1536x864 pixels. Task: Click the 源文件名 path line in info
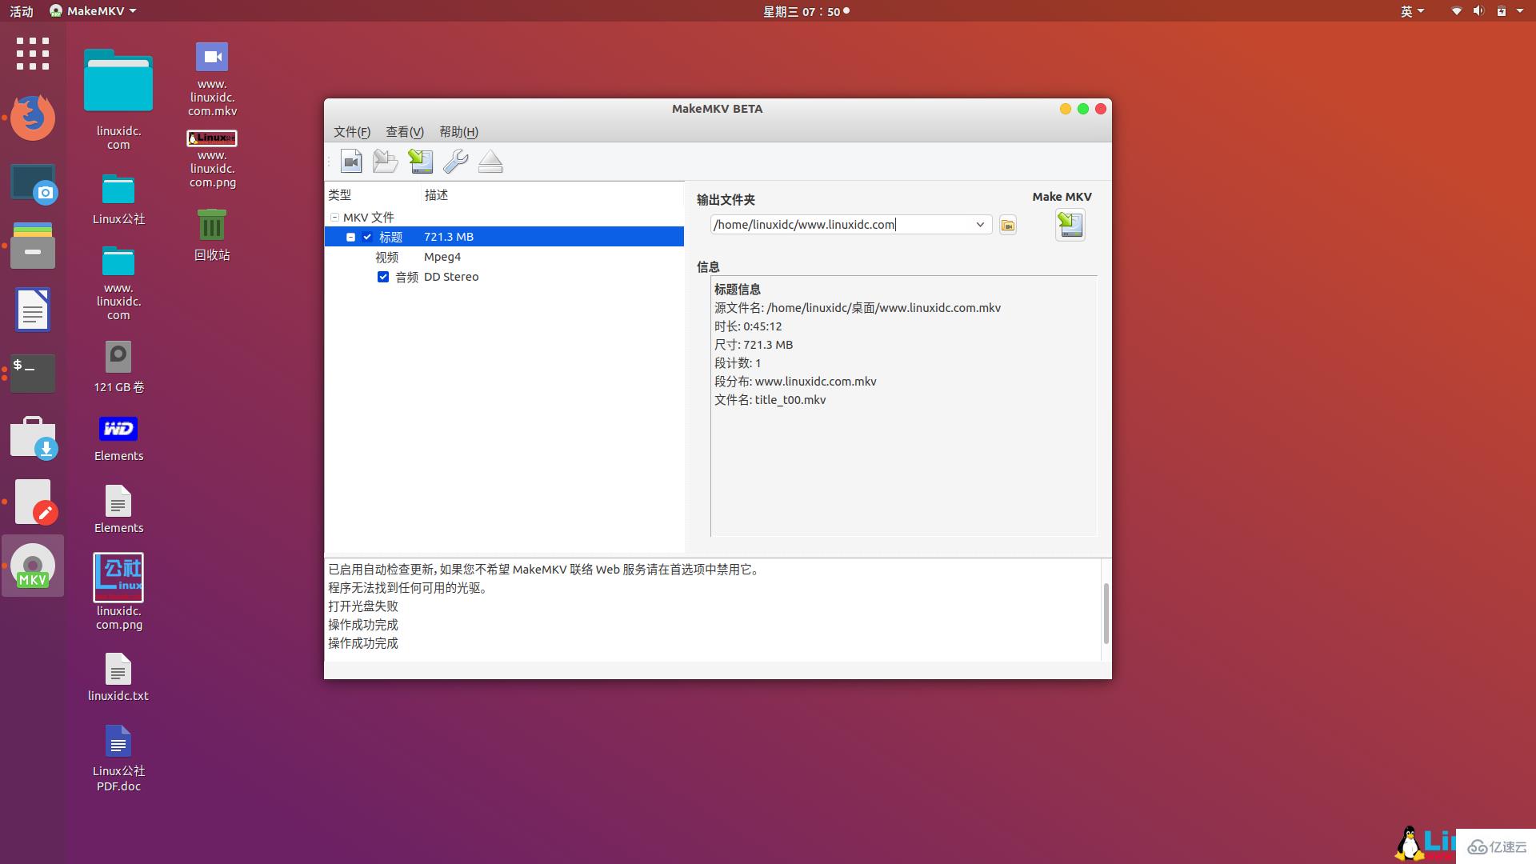858,308
